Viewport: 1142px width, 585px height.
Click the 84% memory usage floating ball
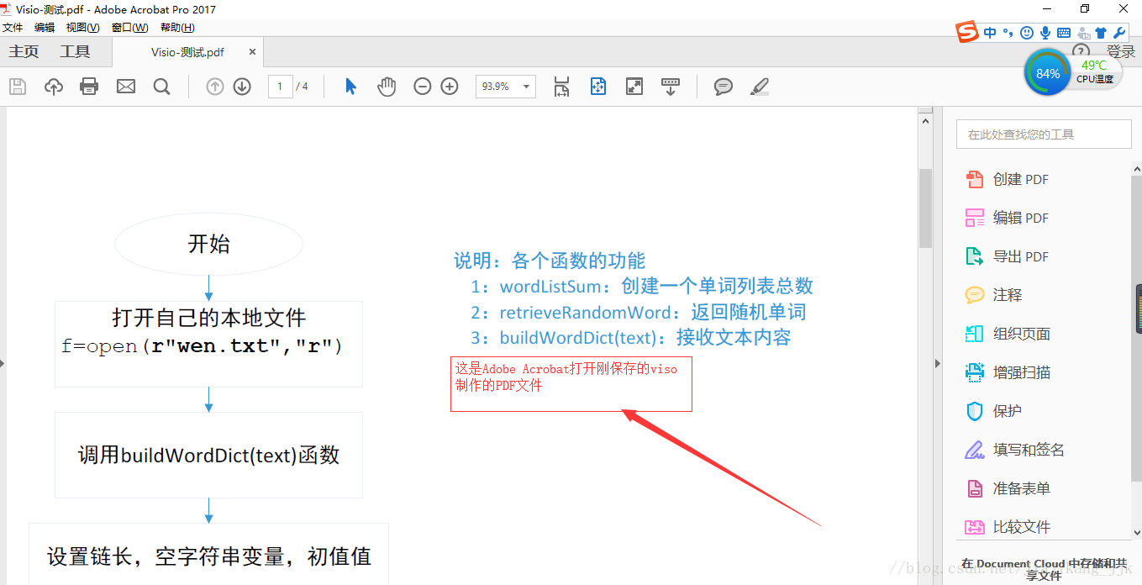(x=1047, y=73)
